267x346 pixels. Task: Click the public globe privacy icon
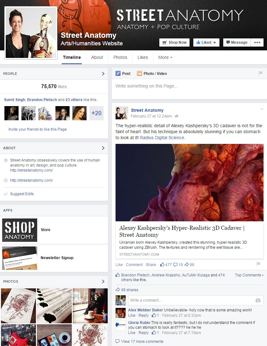[177, 116]
